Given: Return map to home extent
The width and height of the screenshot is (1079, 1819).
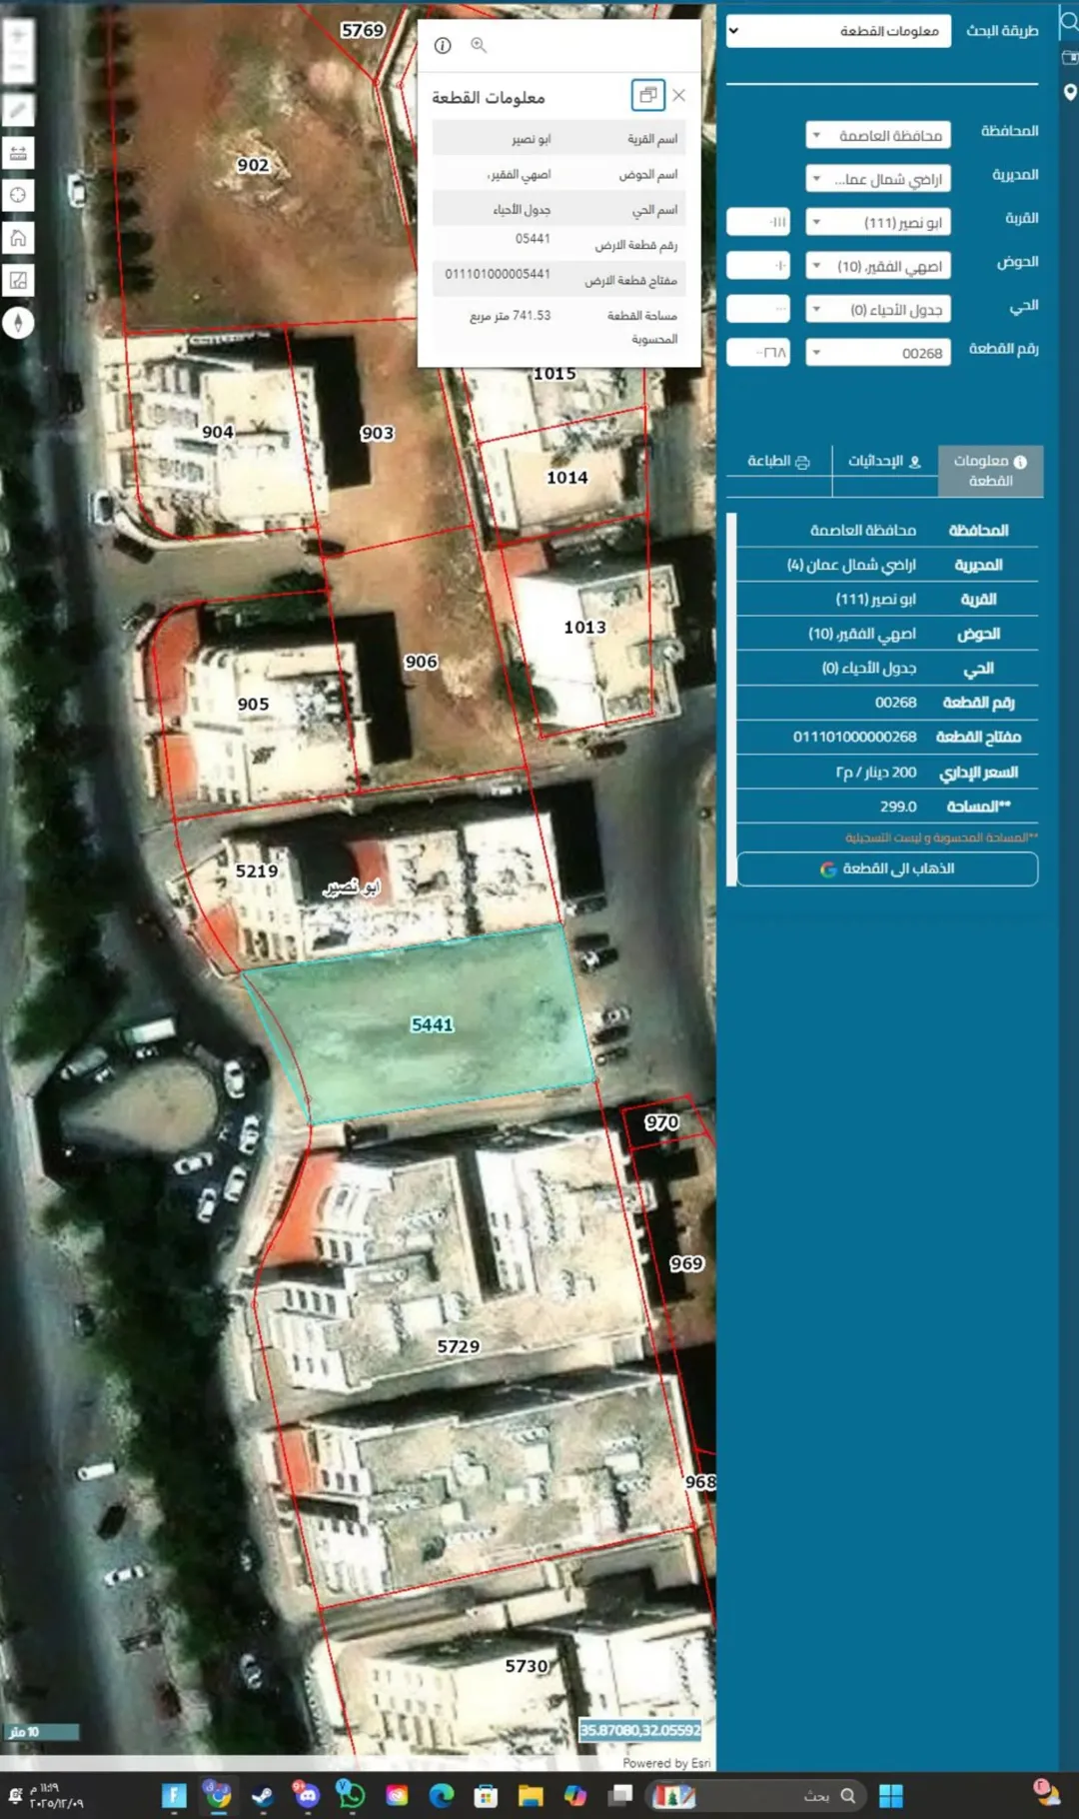Looking at the screenshot, I should pos(18,238).
